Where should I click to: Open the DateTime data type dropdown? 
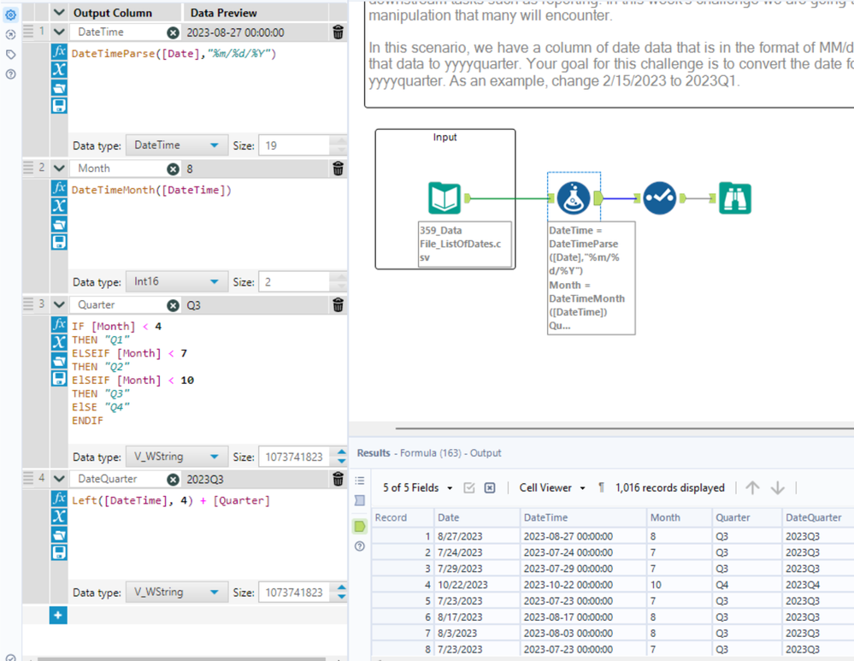coord(177,145)
